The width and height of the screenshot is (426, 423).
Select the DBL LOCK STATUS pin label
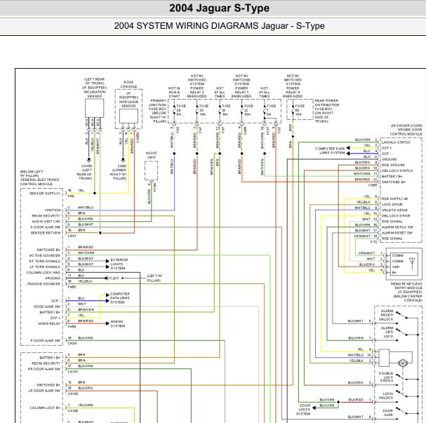(397, 170)
